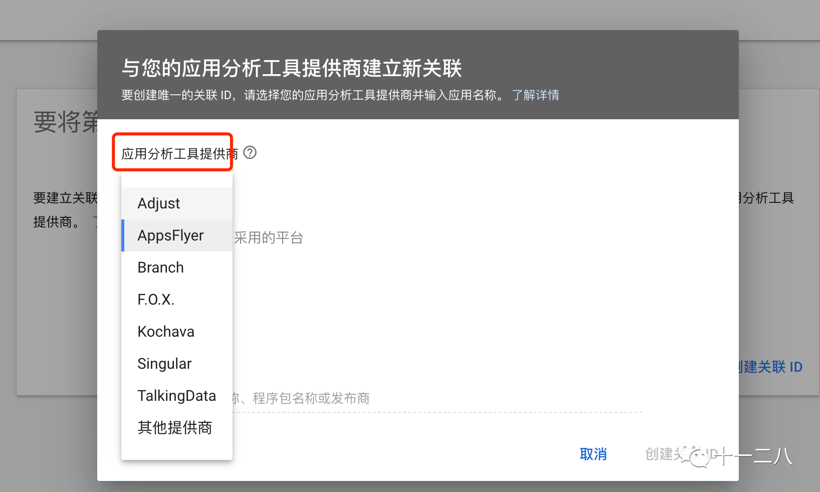This screenshot has height=492, width=820.
Task: Select Singular in the provider menu
Action: point(164,363)
